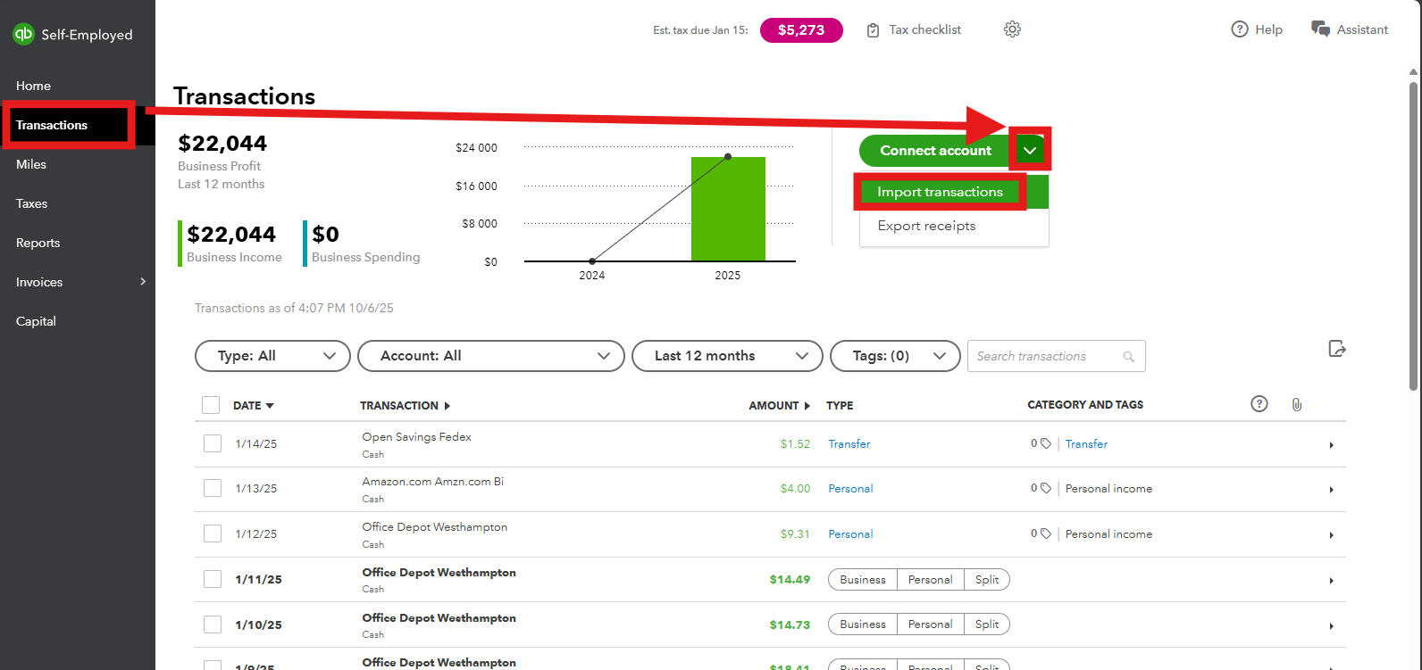Click the search magnifier icon
This screenshot has height=670, width=1422.
[1129, 357]
